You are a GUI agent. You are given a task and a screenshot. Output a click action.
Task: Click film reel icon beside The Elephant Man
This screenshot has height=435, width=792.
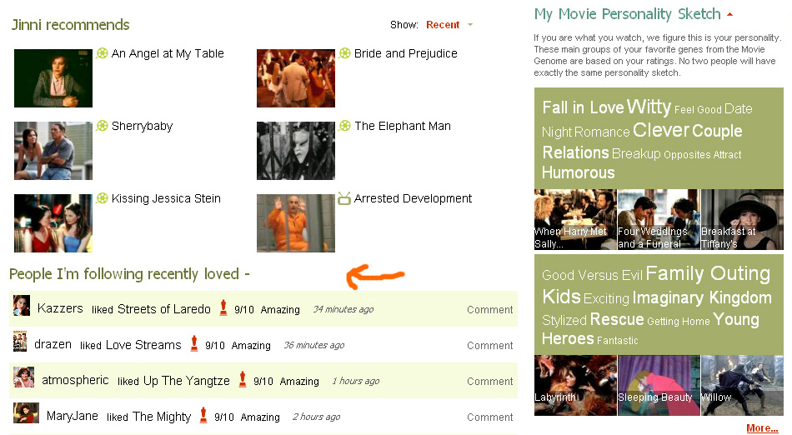(344, 126)
